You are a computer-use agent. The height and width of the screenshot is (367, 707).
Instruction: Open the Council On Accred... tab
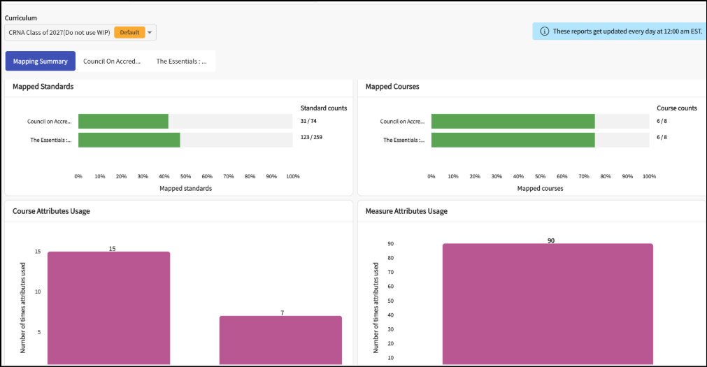pos(112,62)
